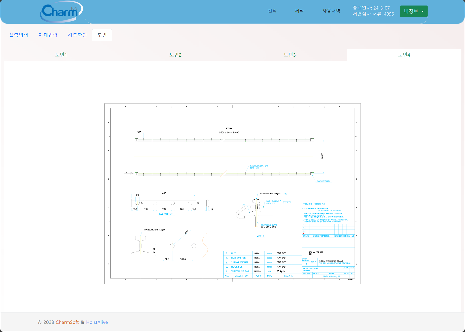Screen dimensions: 465x332
Task: Click the Charm Soft logo
Action: pyautogui.click(x=61, y=12)
